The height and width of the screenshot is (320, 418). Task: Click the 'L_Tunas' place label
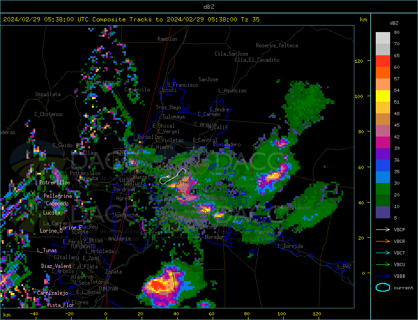pos(47,250)
